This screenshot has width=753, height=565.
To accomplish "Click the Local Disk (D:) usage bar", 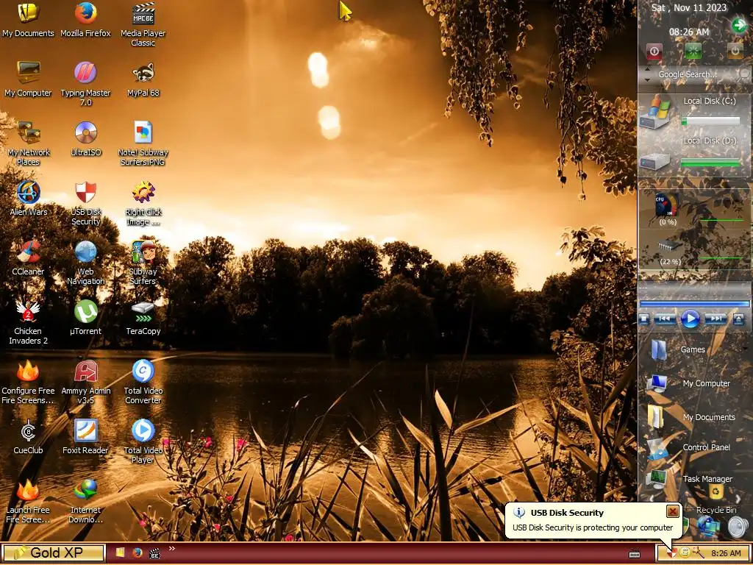I will pyautogui.click(x=711, y=163).
